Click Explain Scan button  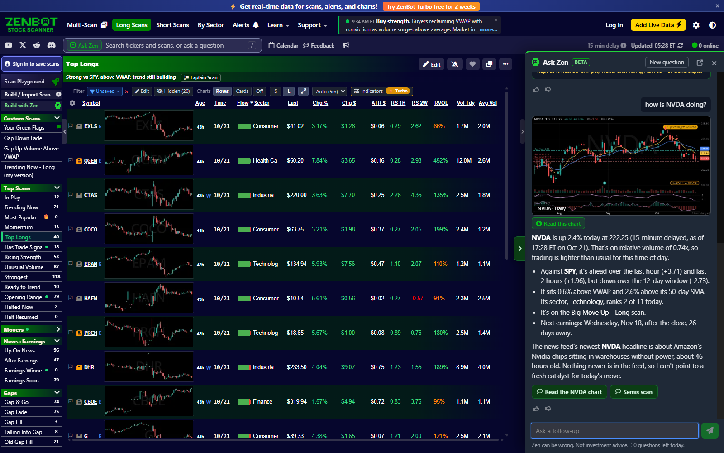200,77
